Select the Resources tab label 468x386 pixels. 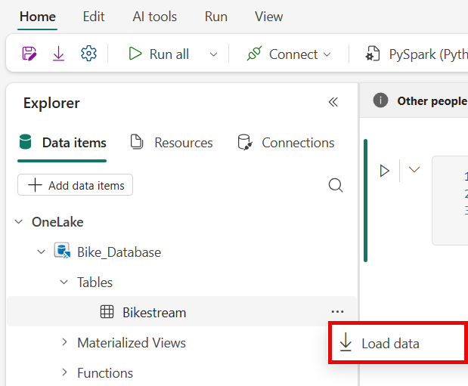click(x=184, y=143)
